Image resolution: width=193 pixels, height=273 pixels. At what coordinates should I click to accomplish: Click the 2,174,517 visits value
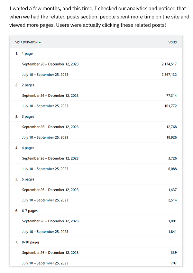[x=169, y=64]
